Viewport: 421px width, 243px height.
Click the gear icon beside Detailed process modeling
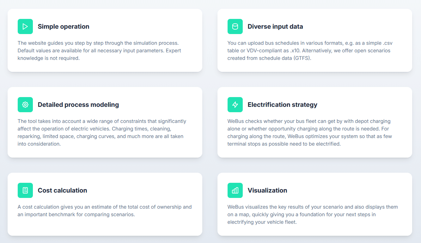(25, 105)
